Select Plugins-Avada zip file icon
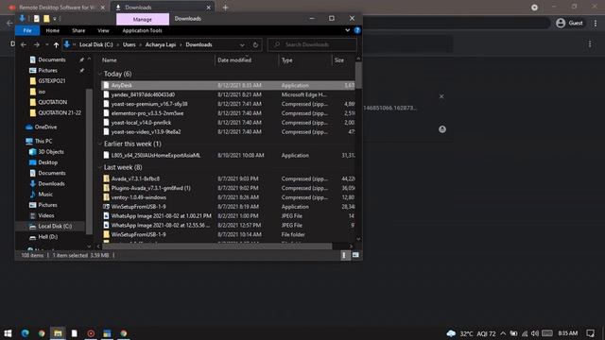The width and height of the screenshot is (605, 340). (106, 188)
